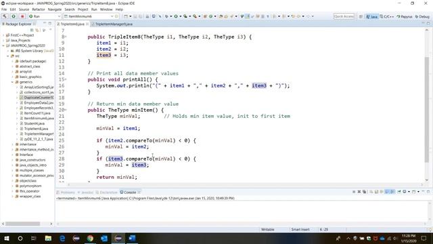The height and width of the screenshot is (244, 433).
Task: Expand the inheritance package
Action: (12, 144)
